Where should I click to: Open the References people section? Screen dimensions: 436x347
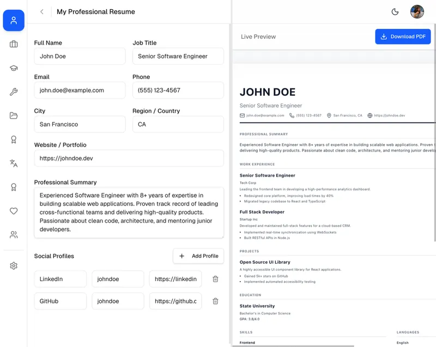pyautogui.click(x=14, y=235)
